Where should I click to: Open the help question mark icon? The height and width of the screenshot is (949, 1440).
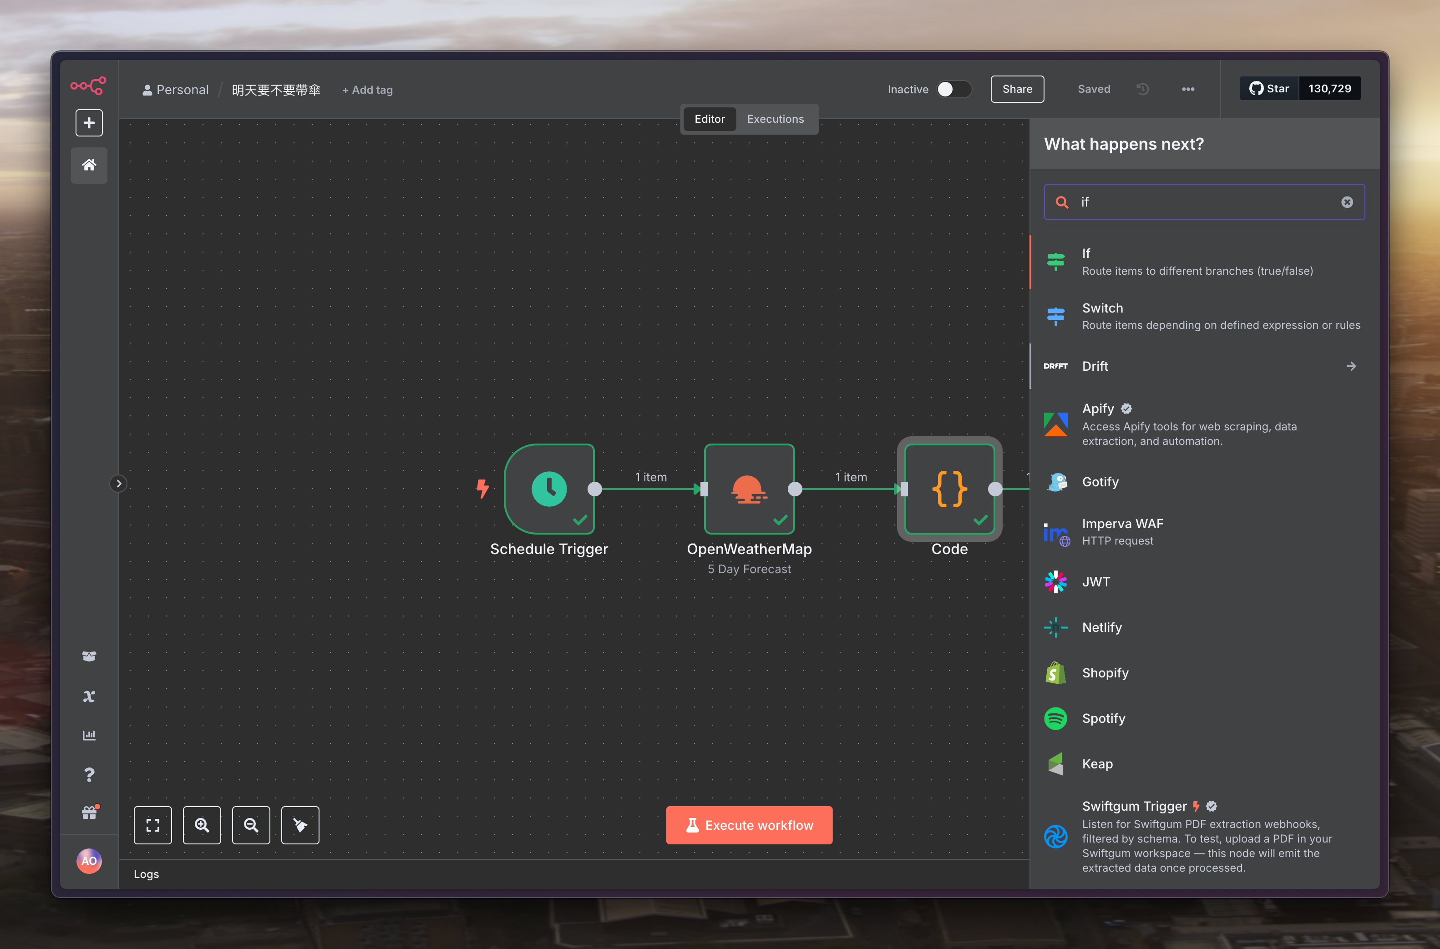[89, 775]
